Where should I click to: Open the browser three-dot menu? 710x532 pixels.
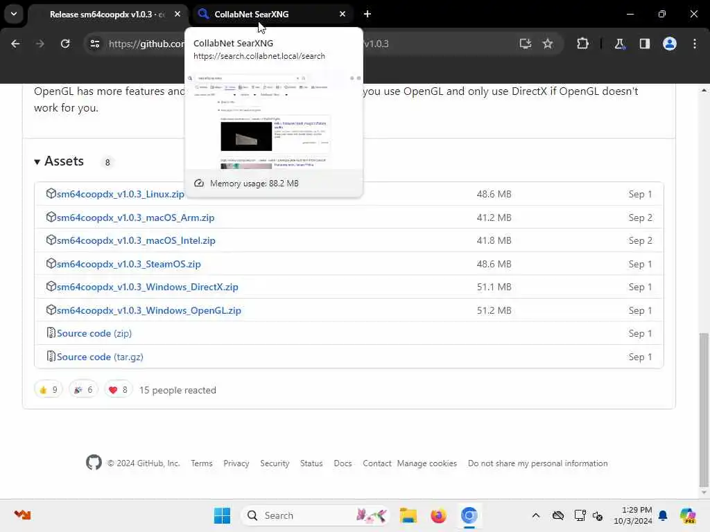coord(695,44)
